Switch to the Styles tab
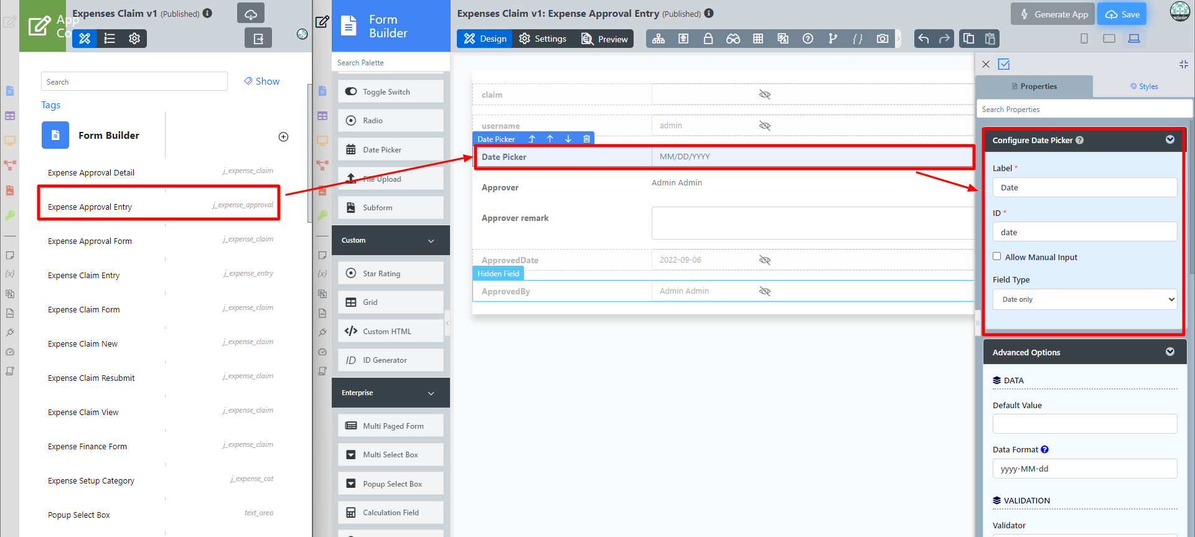 (1144, 86)
